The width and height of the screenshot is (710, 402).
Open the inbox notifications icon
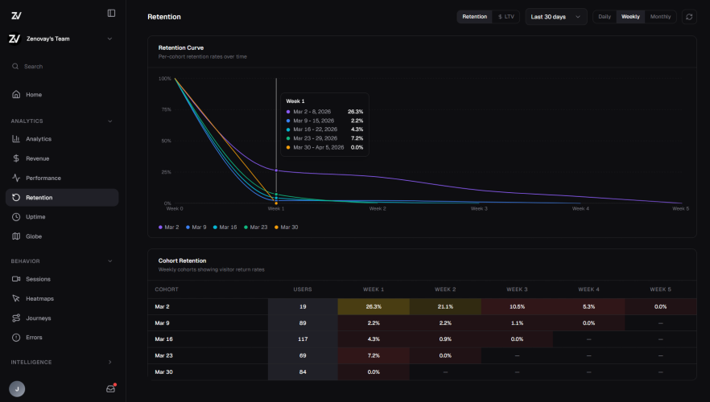(111, 388)
